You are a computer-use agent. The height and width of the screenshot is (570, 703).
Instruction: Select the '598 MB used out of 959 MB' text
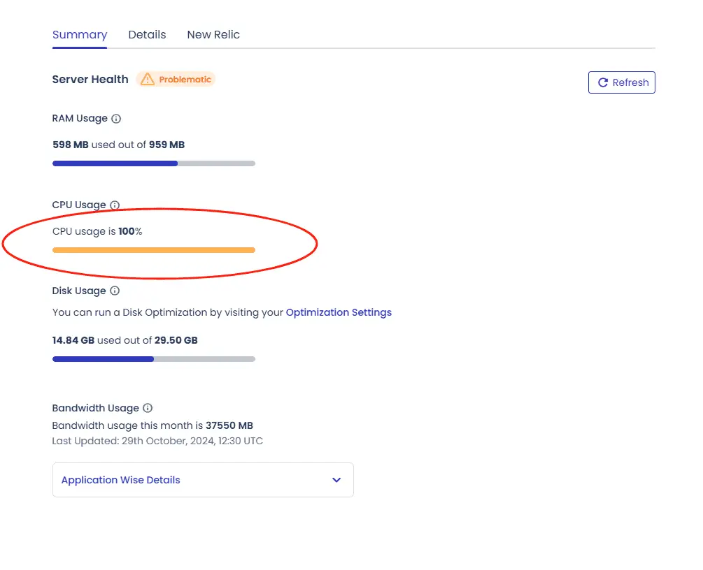click(119, 145)
